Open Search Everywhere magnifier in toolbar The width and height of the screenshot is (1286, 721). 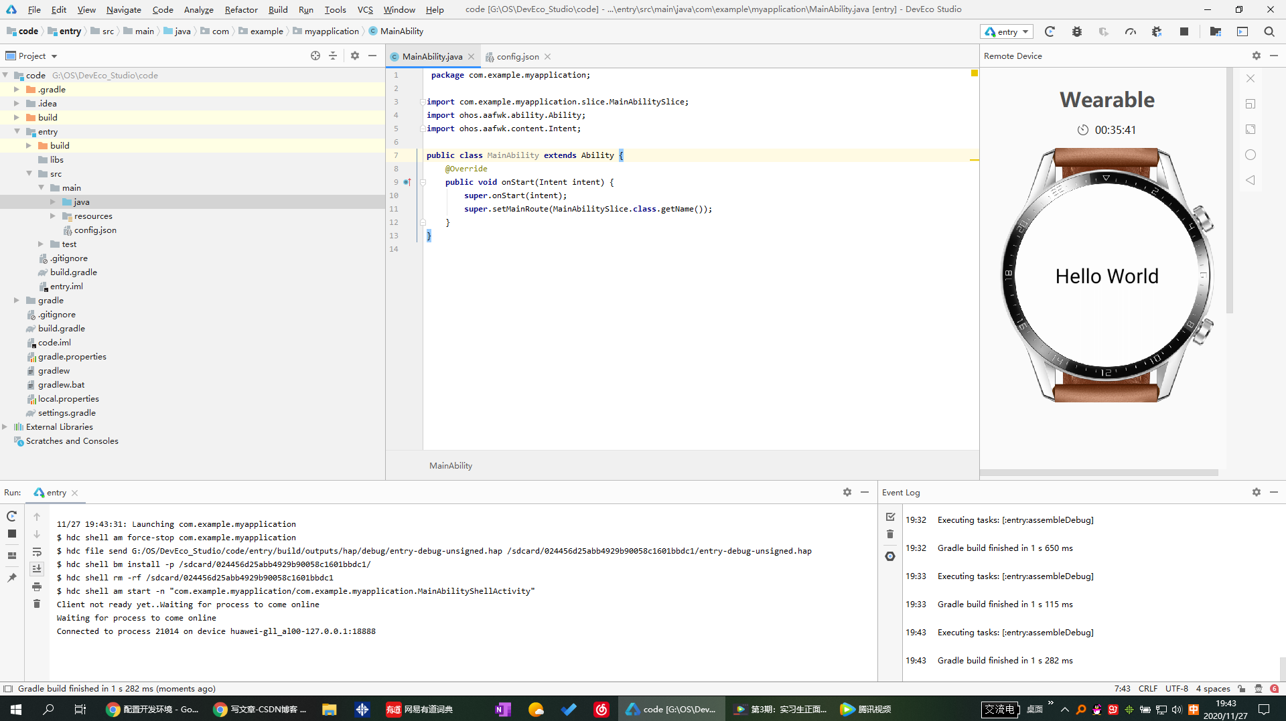[x=1269, y=31]
